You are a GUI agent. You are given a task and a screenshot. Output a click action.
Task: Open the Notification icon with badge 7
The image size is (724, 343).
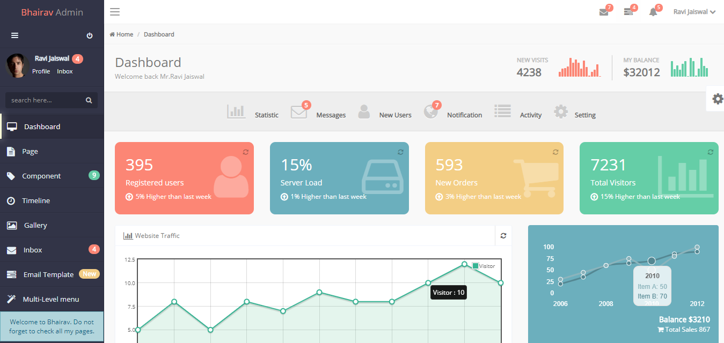(x=432, y=111)
